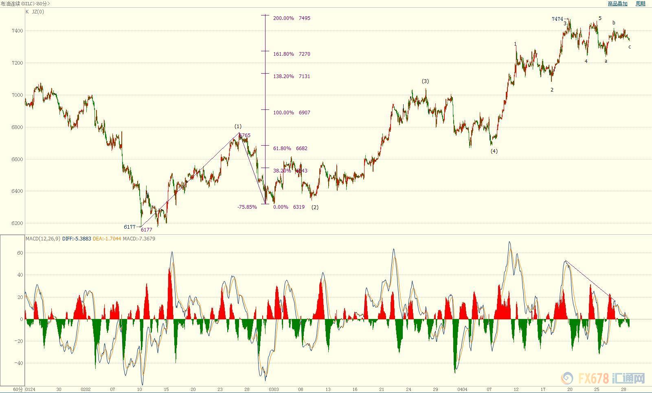Select the K JZ(0) indicator label
Screen dimensions: 652x393
point(35,12)
